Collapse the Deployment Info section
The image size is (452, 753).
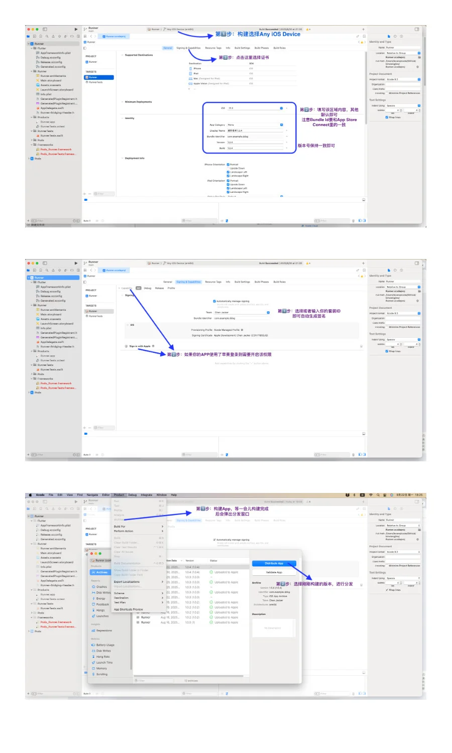point(122,158)
